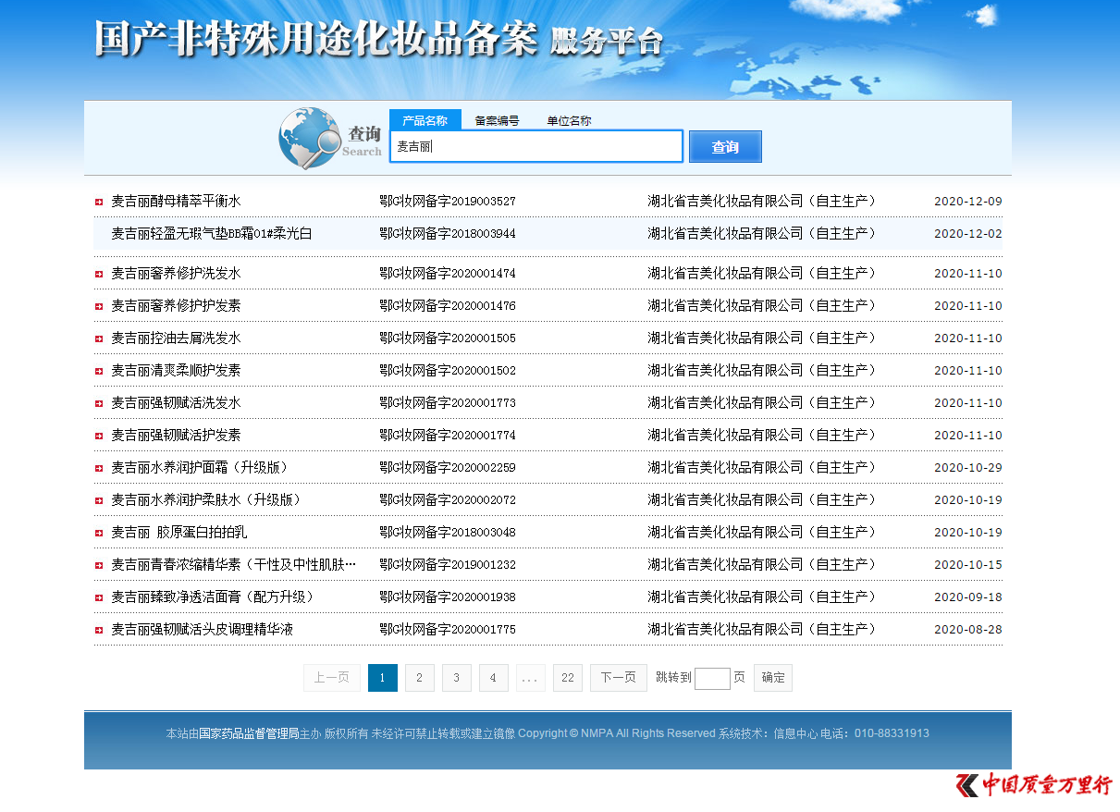Screen dimensions: 1120x812
Task: Click red arrow beside 麦吉丽水养润护柔肤水
Action: 98,500
